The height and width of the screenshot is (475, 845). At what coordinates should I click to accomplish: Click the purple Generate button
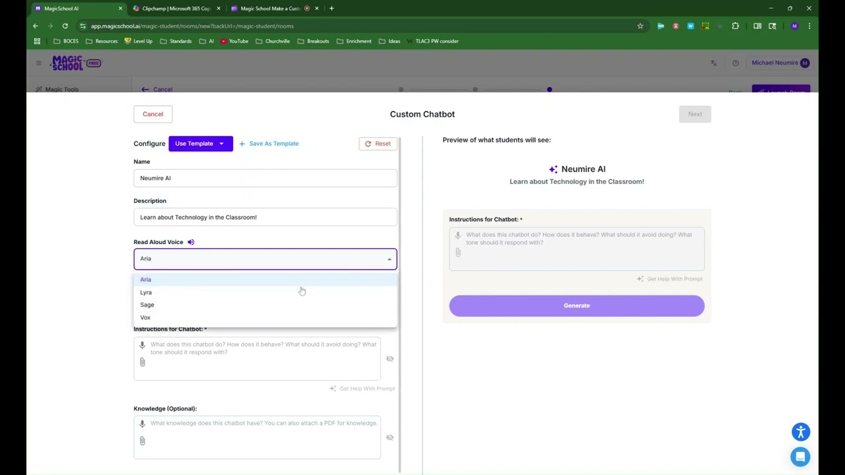576,305
